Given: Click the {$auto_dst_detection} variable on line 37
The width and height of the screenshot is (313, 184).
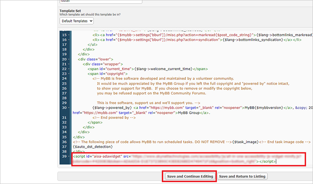Looking at the screenshot, I should coord(92,147).
